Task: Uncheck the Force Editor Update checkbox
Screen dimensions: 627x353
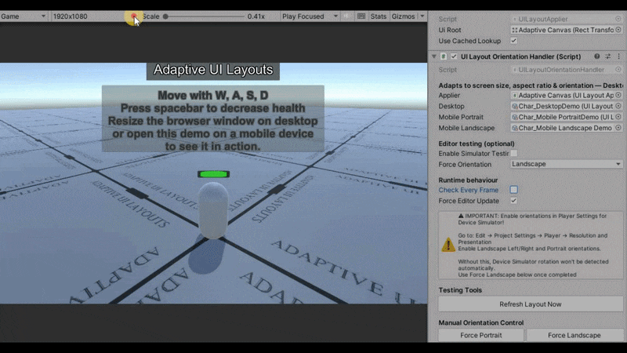Action: pos(514,201)
